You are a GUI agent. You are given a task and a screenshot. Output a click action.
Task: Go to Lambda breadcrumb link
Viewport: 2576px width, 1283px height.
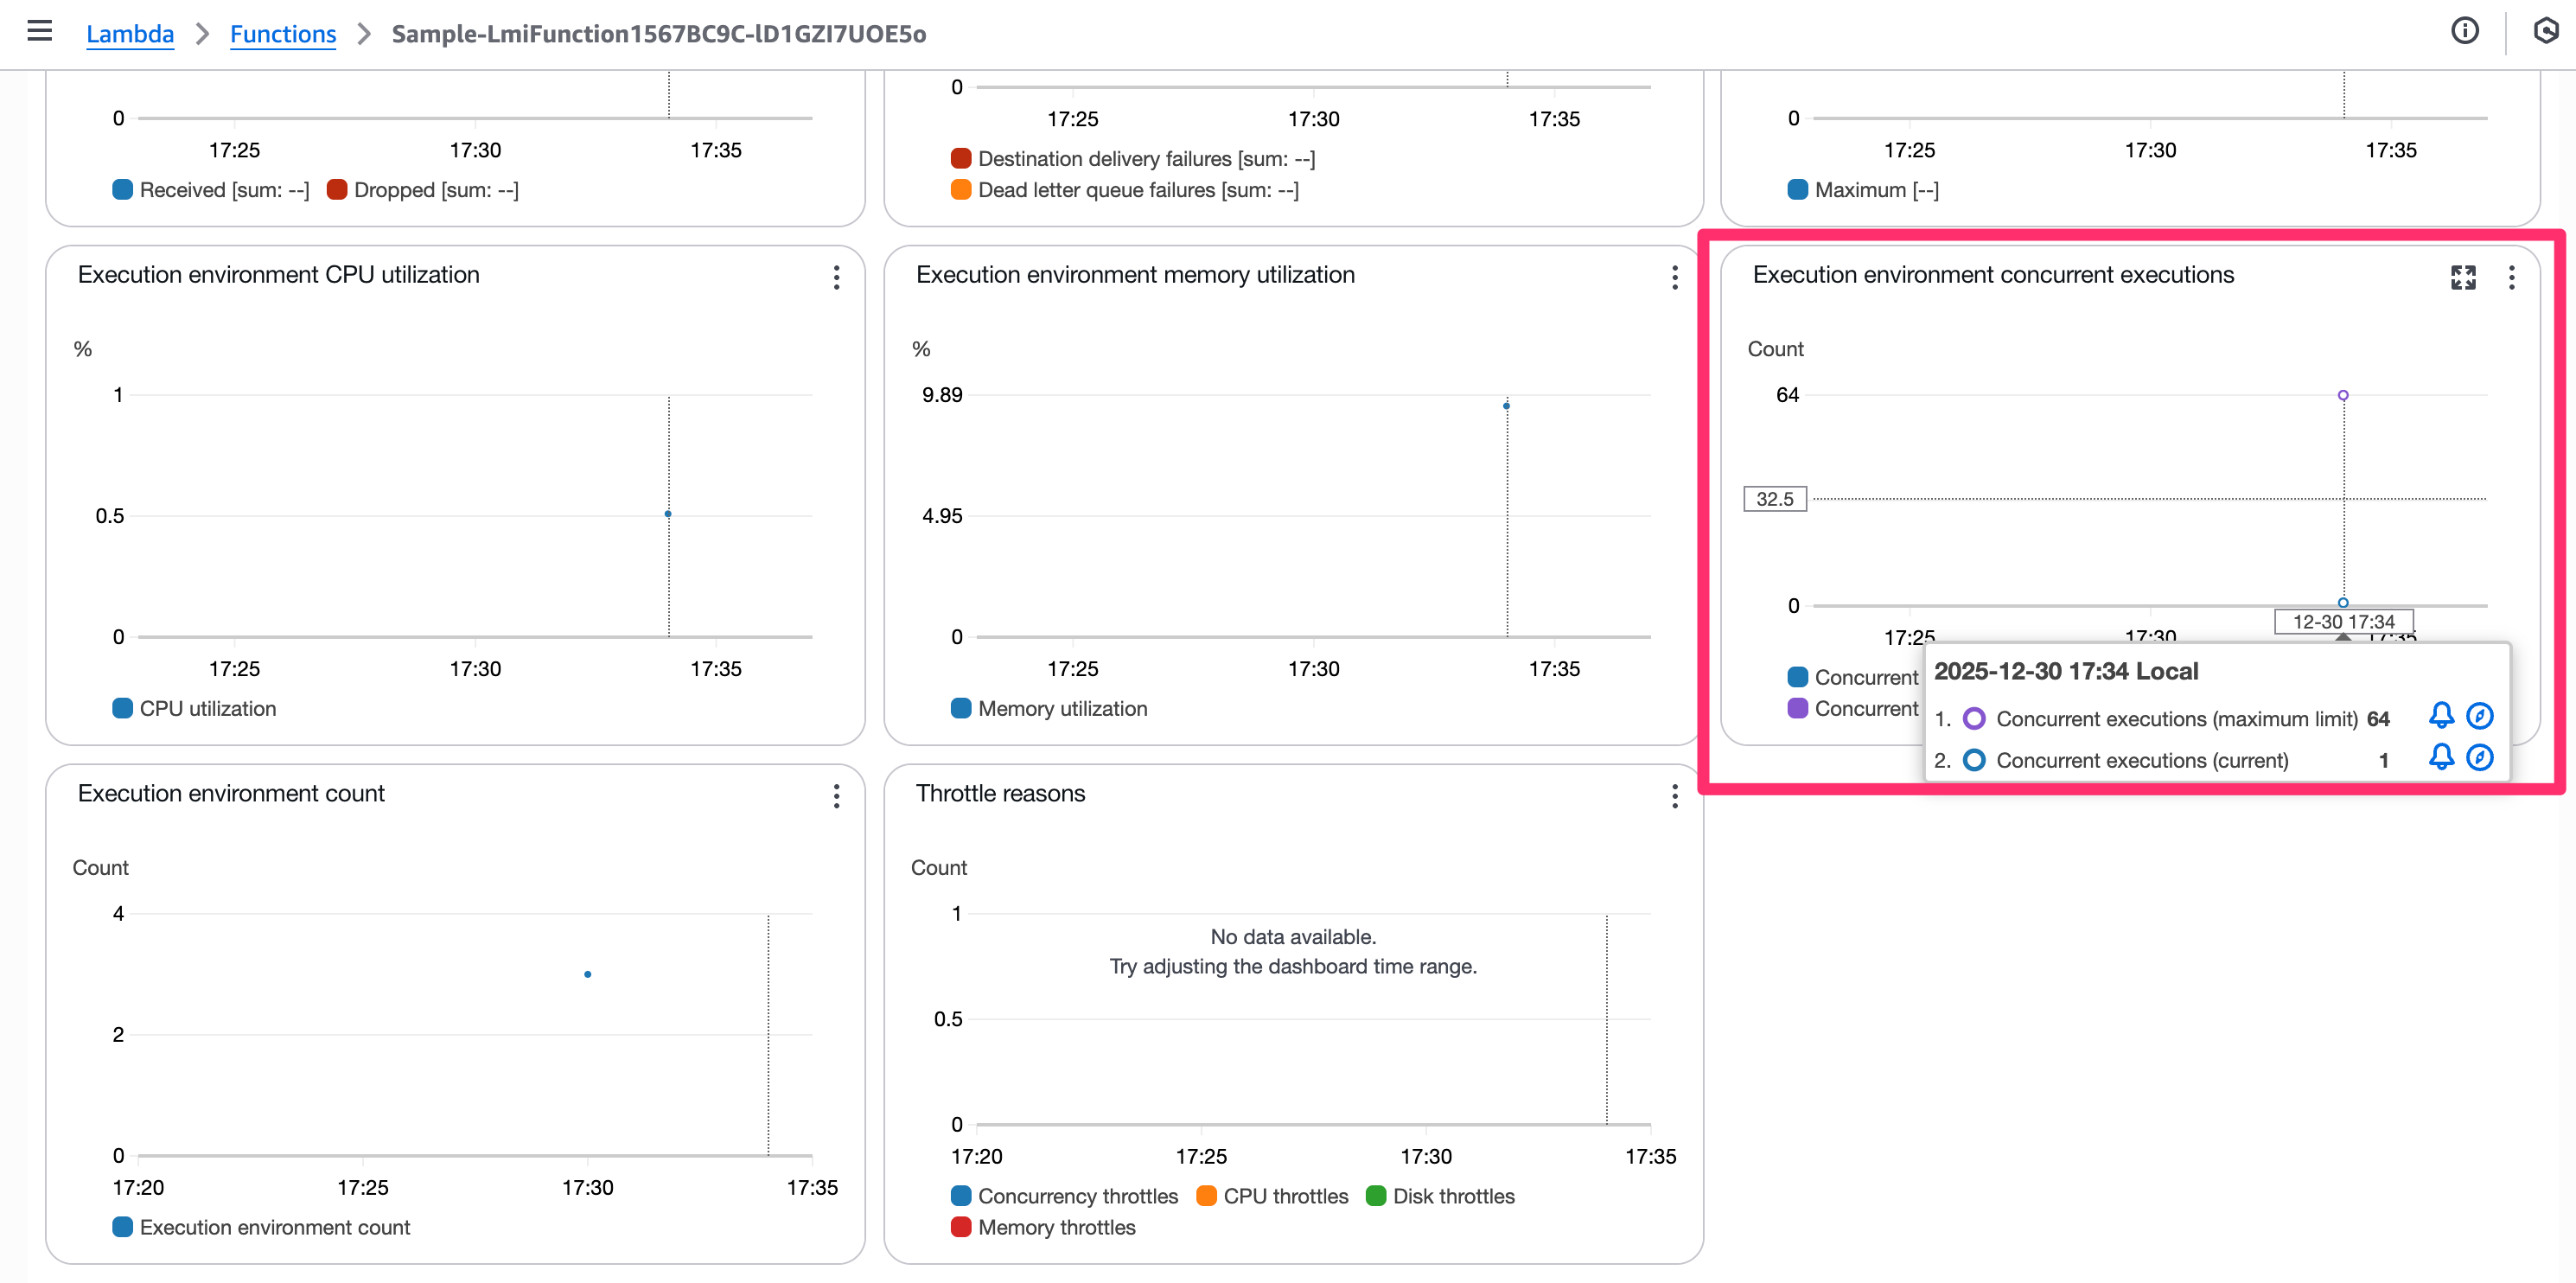(130, 33)
